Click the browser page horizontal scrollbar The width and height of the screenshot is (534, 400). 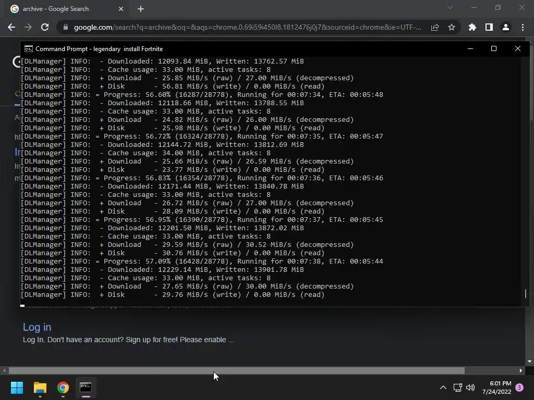236,370
